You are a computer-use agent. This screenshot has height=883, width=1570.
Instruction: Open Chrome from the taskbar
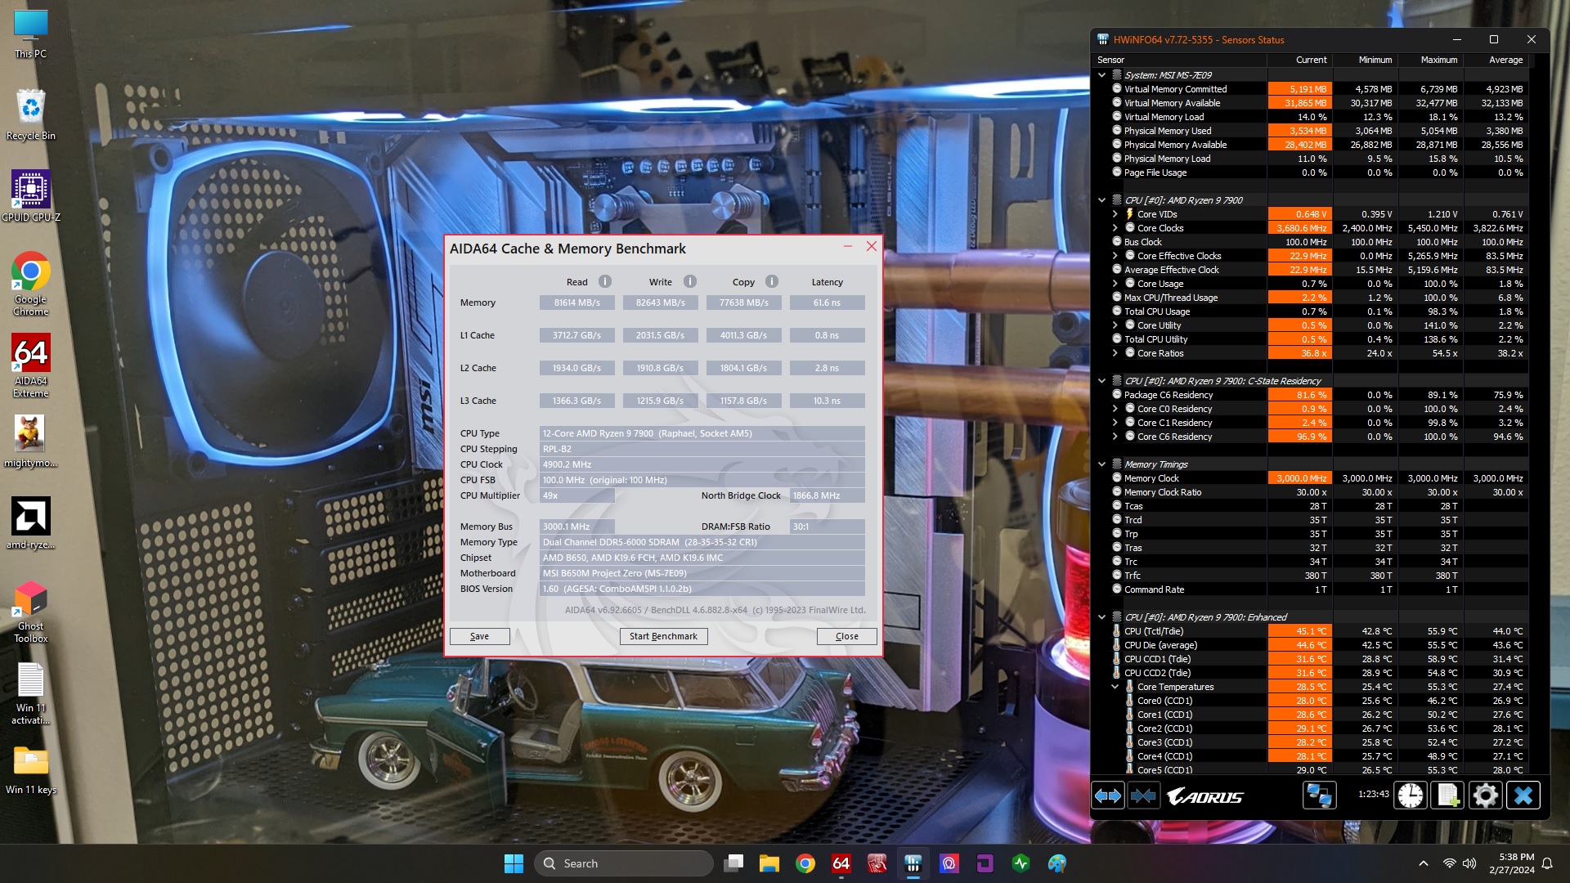(x=805, y=863)
